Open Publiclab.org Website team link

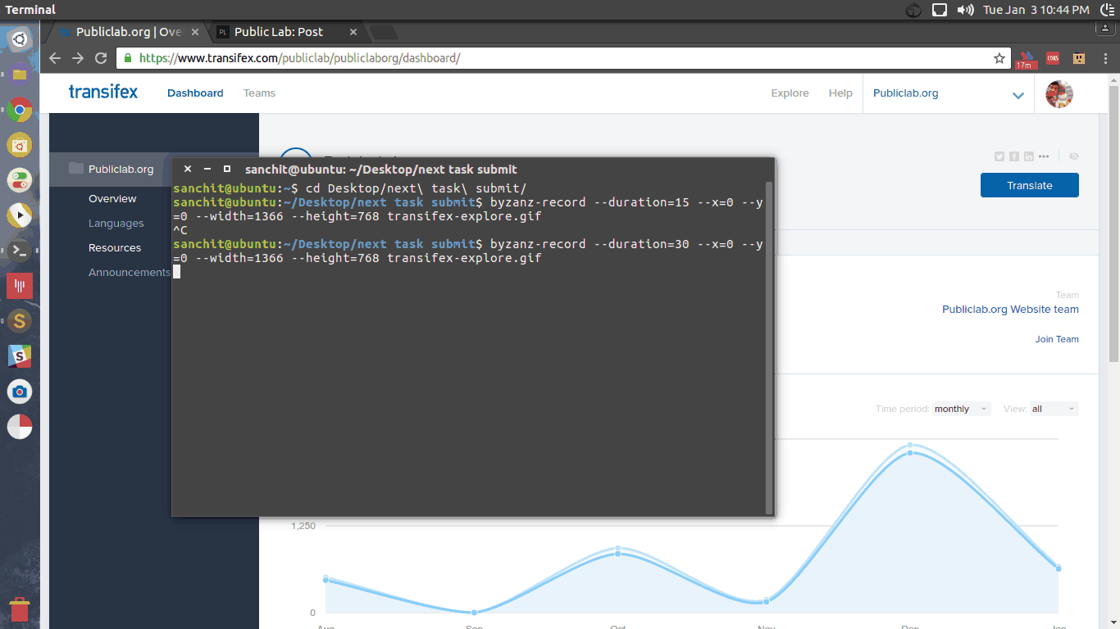click(x=1010, y=310)
